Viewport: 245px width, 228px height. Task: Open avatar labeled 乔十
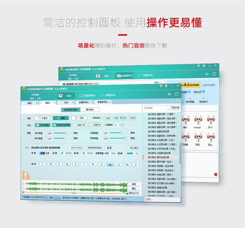(211, 120)
